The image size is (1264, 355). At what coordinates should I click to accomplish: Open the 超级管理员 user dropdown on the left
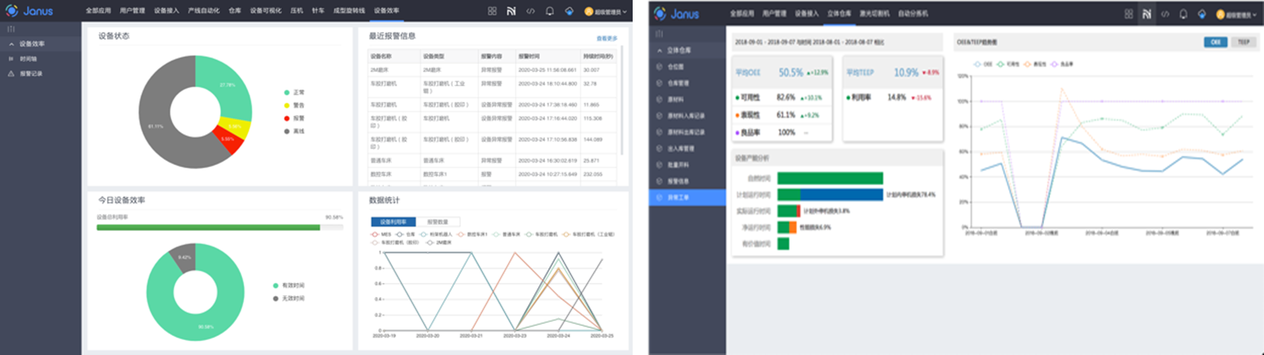[606, 11]
